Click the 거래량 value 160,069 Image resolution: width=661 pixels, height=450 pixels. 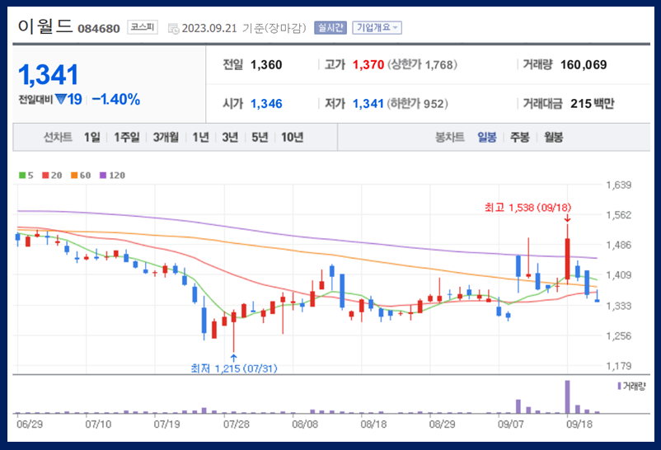(x=584, y=64)
